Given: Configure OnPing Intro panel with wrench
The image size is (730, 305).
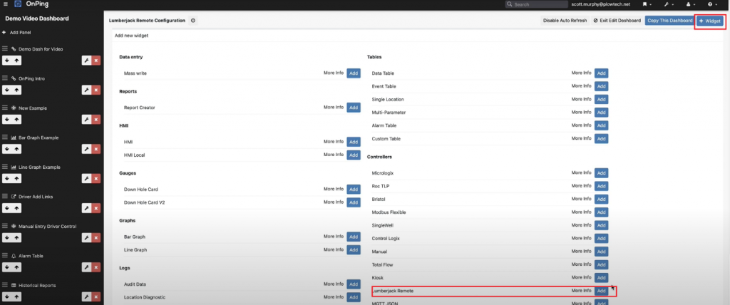Looking at the screenshot, I should [86, 90].
